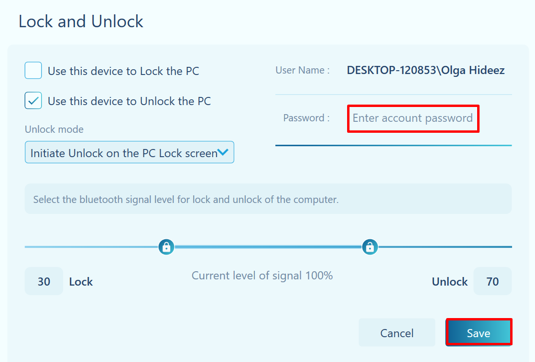Enable the Lock the PC checkbox
This screenshot has width=535, height=362.
(33, 71)
